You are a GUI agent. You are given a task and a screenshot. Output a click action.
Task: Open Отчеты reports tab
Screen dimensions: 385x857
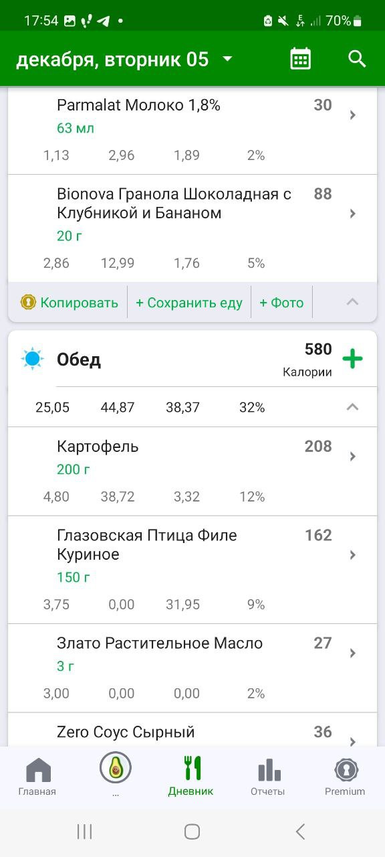(268, 777)
